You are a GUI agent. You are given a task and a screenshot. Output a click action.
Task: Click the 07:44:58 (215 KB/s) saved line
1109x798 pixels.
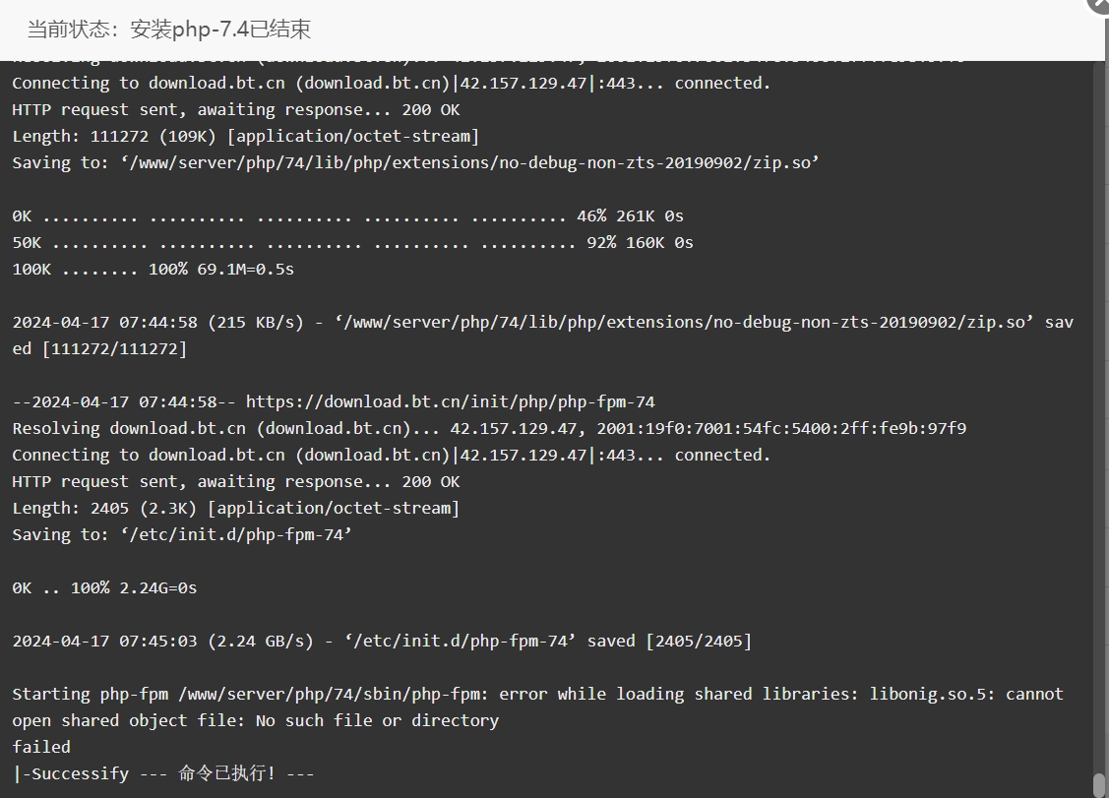click(x=542, y=336)
